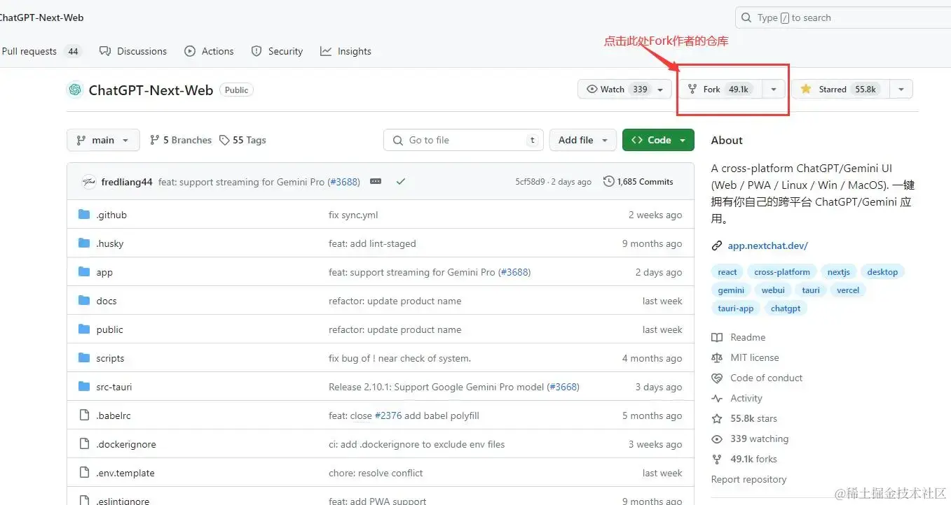
Task: Click the .husky folder icon
Action: (84, 243)
